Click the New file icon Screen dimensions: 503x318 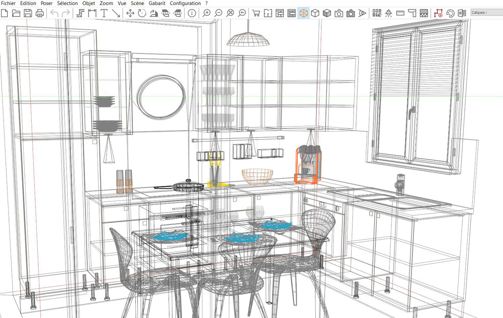coord(5,13)
